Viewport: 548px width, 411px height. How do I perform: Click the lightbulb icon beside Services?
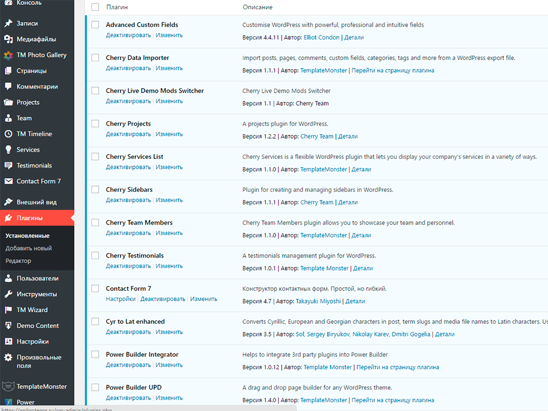click(x=8, y=150)
